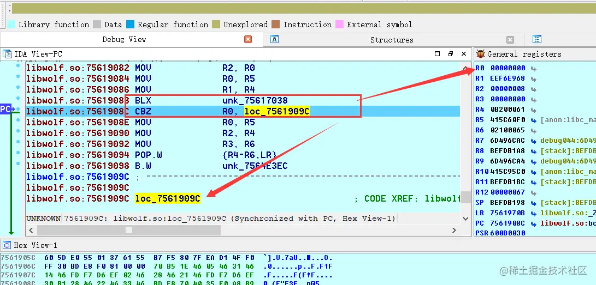This screenshot has height=285, width=596.
Task: Close the Debug View tab
Action: tap(248, 39)
